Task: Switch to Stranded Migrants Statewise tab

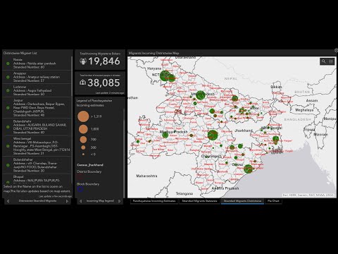Action: click(199, 201)
